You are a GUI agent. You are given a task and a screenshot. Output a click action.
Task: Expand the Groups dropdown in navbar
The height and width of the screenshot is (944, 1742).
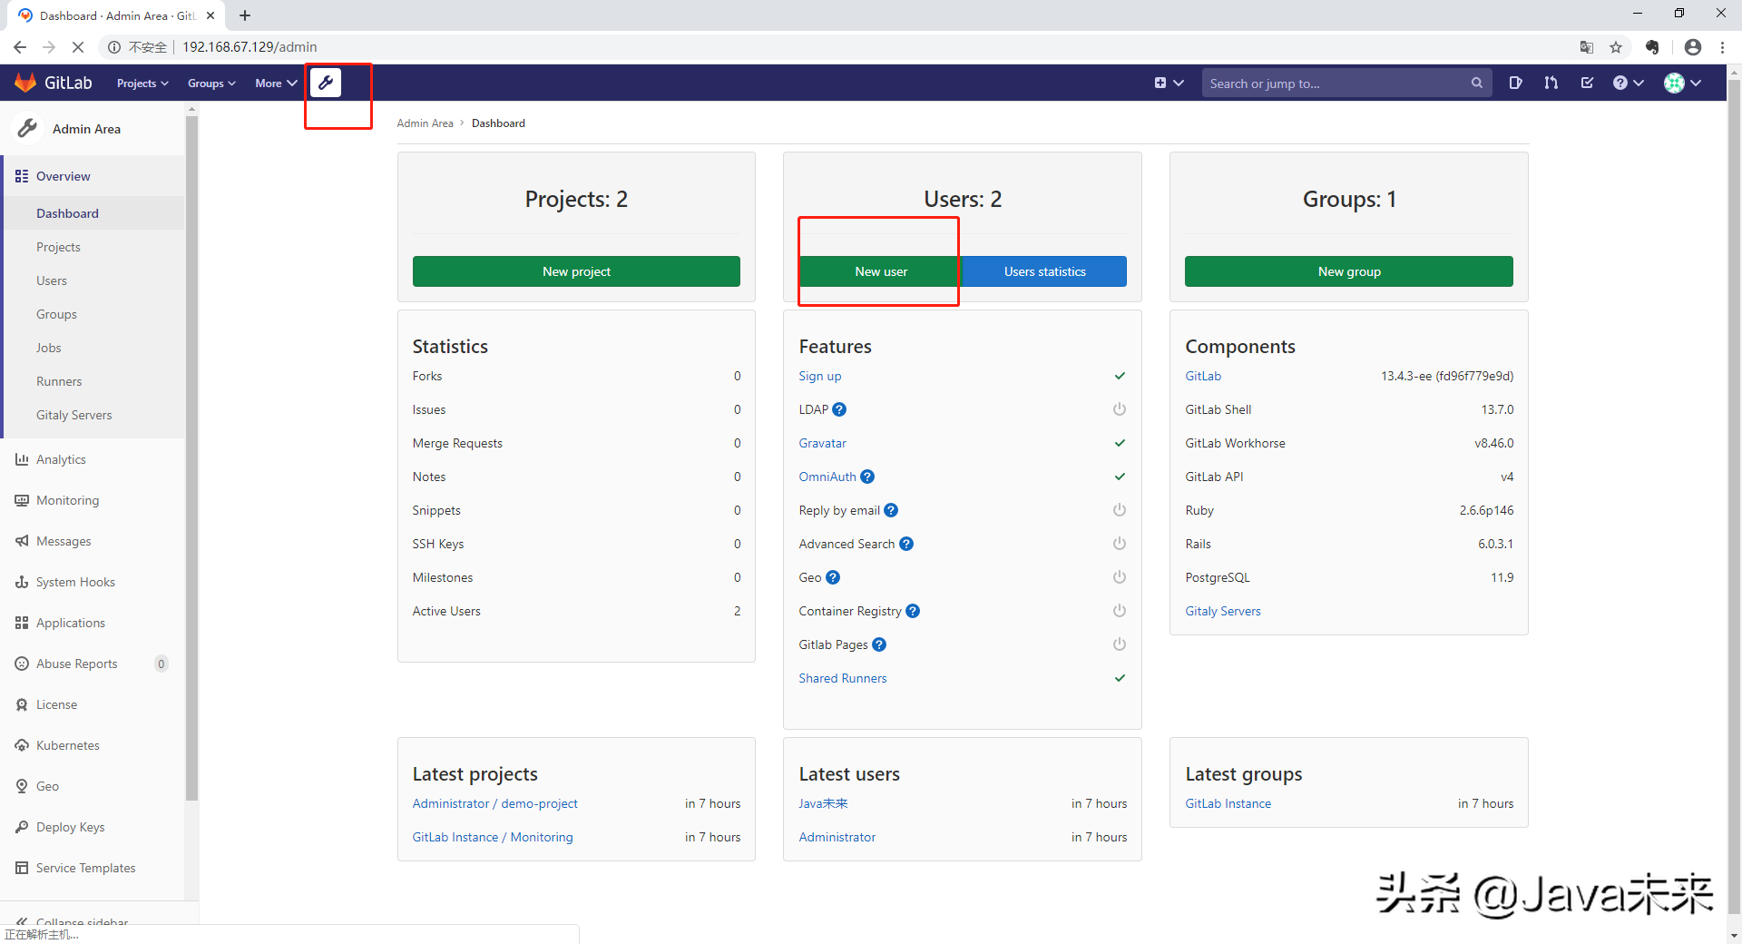click(211, 83)
